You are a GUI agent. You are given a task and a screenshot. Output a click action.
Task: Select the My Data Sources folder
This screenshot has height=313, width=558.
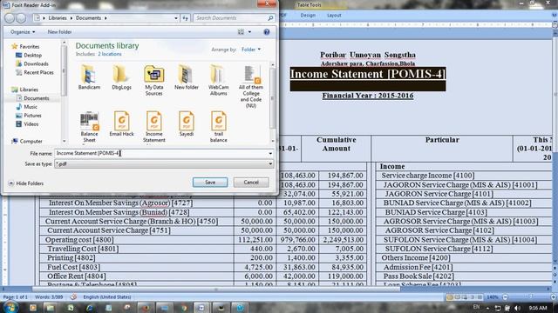(x=153, y=81)
